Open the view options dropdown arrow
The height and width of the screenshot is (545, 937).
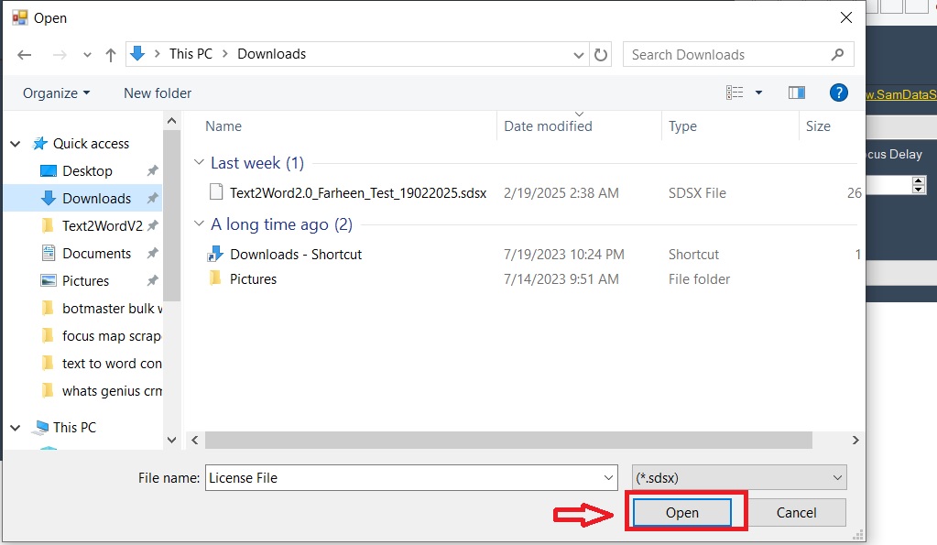[x=759, y=93]
